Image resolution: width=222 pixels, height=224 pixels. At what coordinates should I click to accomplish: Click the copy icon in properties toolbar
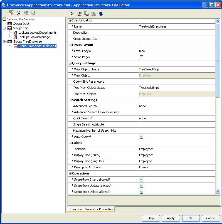click(x=87, y=14)
